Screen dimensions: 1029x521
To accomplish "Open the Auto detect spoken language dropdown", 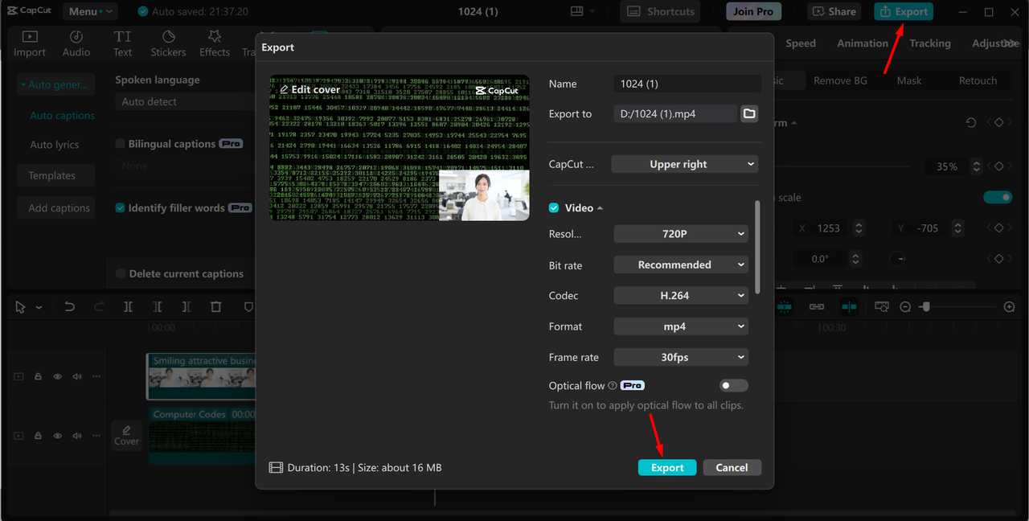I will (185, 102).
